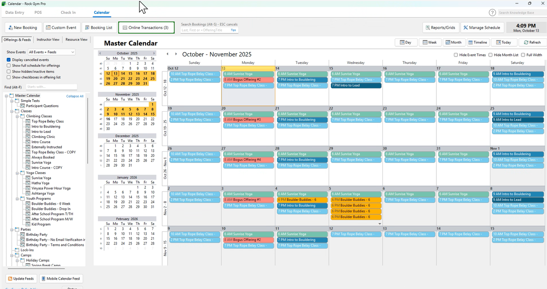Open the POS tab
The height and width of the screenshot is (289, 547).
(38, 12)
